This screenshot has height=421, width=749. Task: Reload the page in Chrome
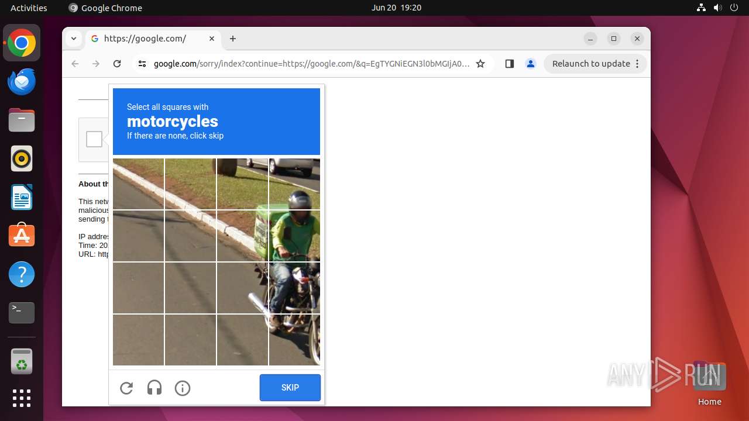click(x=117, y=64)
